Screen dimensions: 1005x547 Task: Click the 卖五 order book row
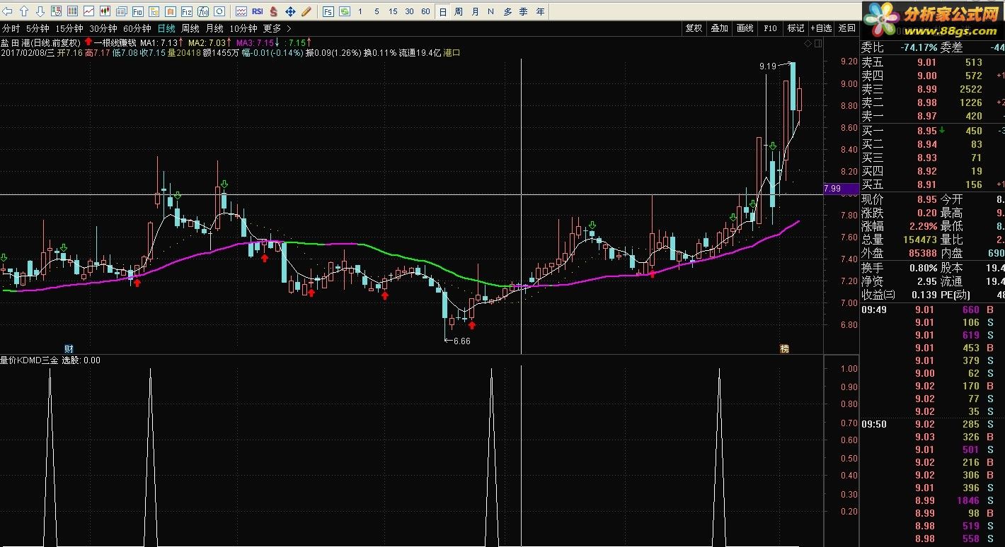[x=932, y=62]
